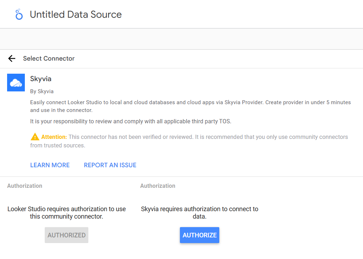Click the By Skyvia author label
The image size is (363, 259).
(x=42, y=91)
